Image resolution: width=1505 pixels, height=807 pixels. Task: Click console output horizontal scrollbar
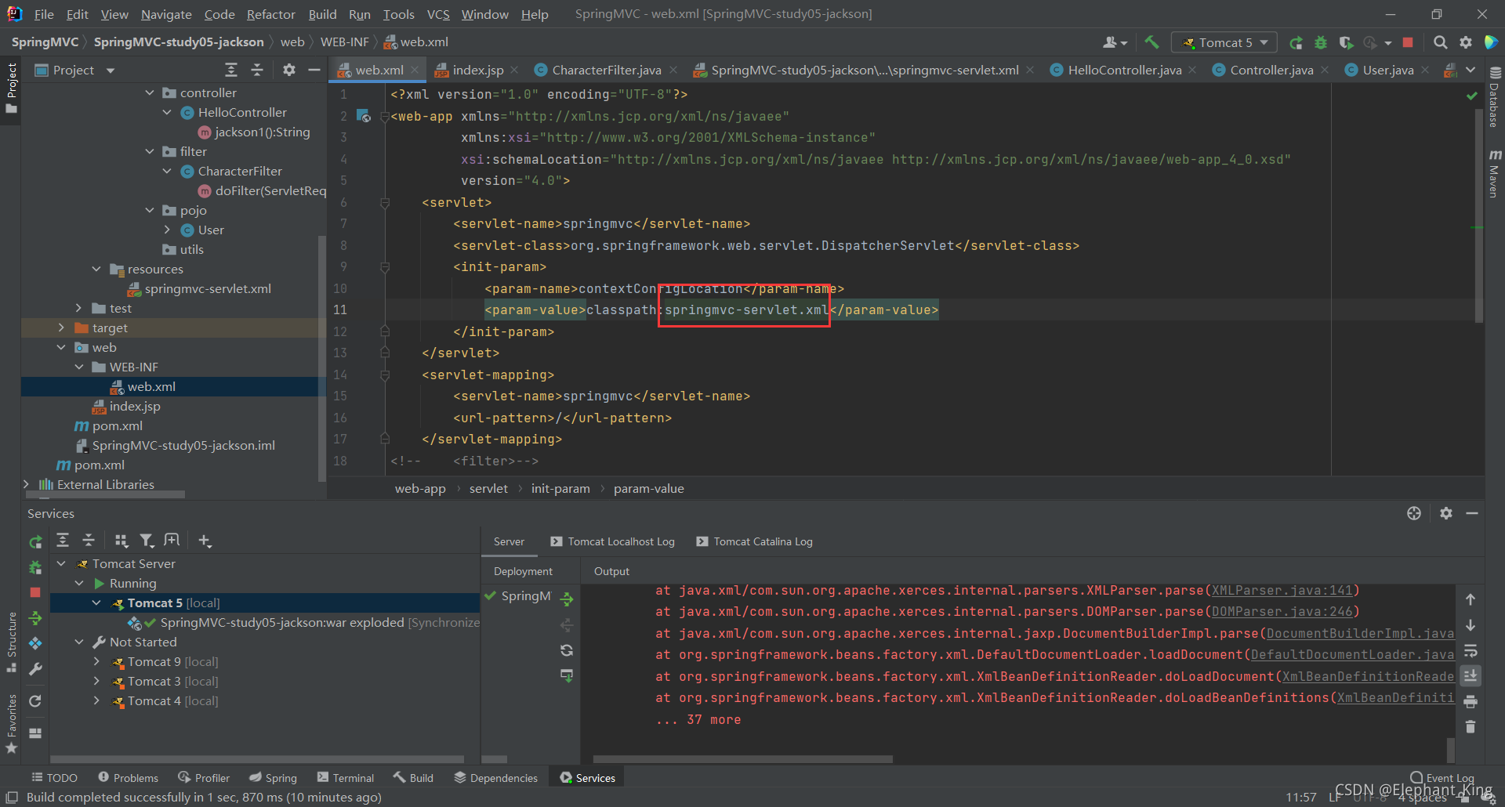[x=742, y=759]
